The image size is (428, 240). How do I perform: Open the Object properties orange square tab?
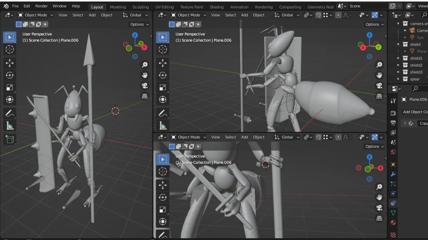393,164
